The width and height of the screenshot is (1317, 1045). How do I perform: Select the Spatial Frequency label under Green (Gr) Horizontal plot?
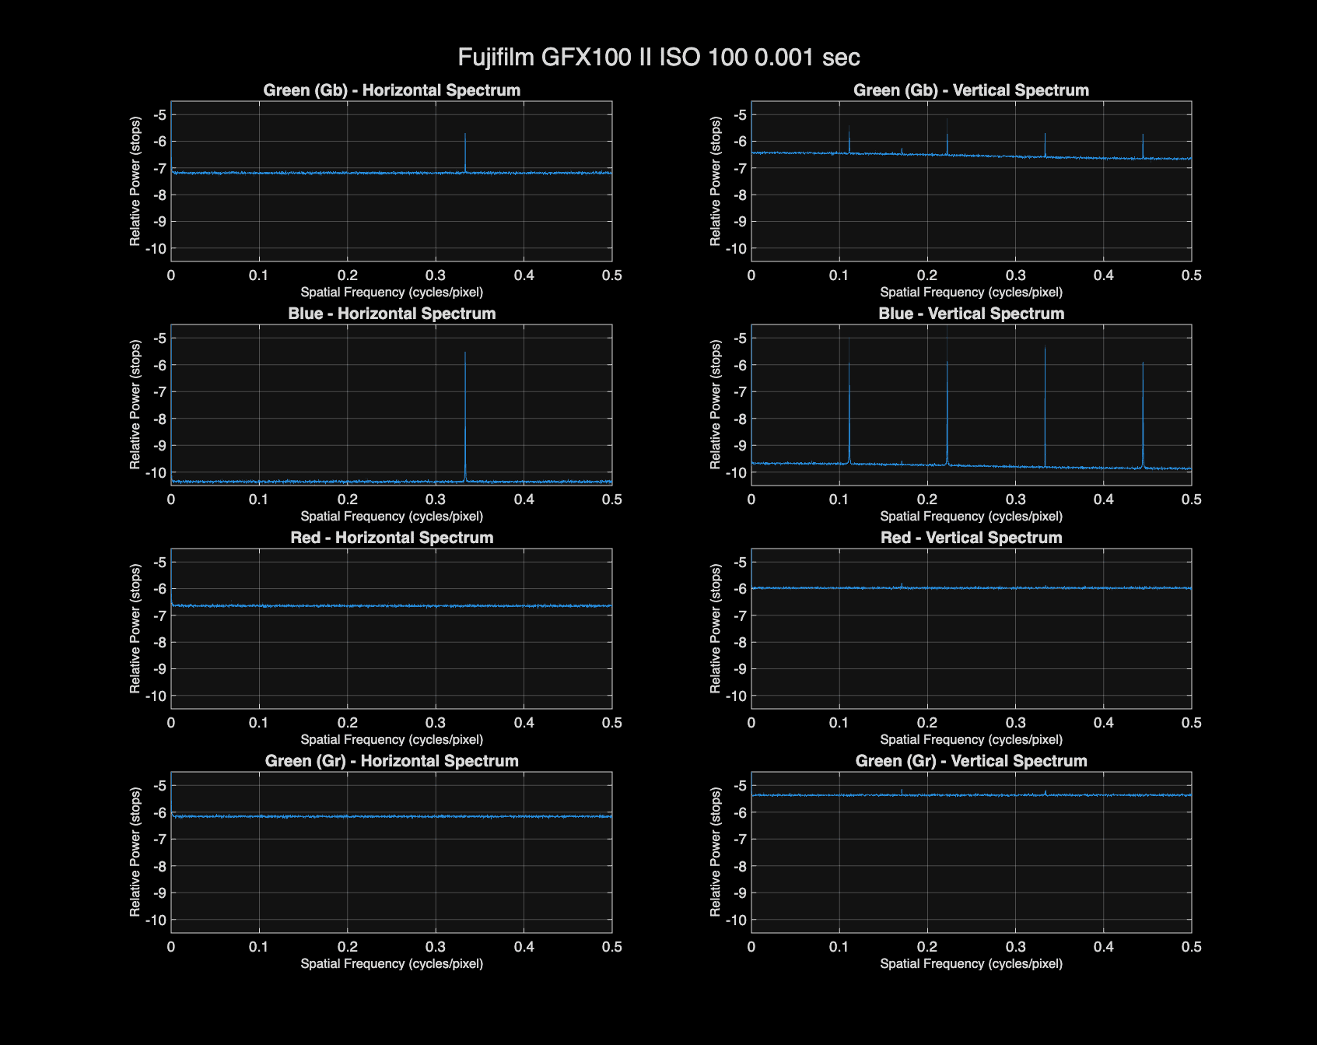tap(392, 964)
